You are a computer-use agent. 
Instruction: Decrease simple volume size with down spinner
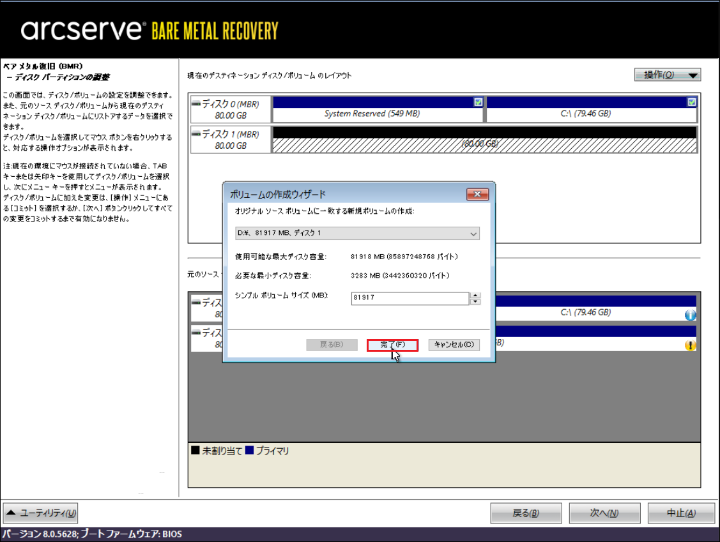[x=475, y=302]
